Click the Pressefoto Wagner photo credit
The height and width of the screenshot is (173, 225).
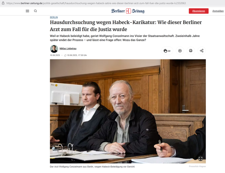(197, 166)
